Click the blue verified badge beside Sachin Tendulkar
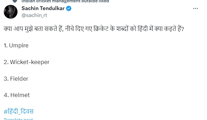The image size is (207, 120). pos(69,9)
